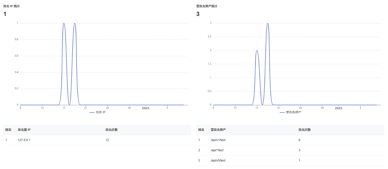This screenshot has width=388, height=169.
Task: Select the /api/v1/test asset row
Action: tap(290, 140)
